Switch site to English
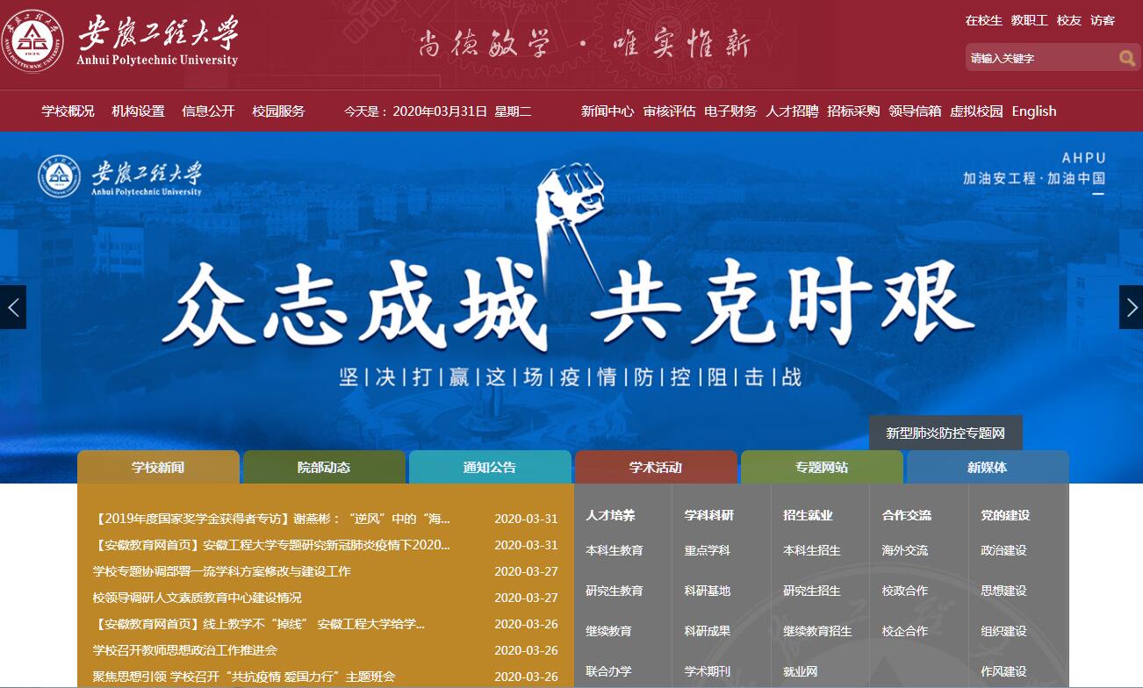The width and height of the screenshot is (1143, 688). [1034, 111]
